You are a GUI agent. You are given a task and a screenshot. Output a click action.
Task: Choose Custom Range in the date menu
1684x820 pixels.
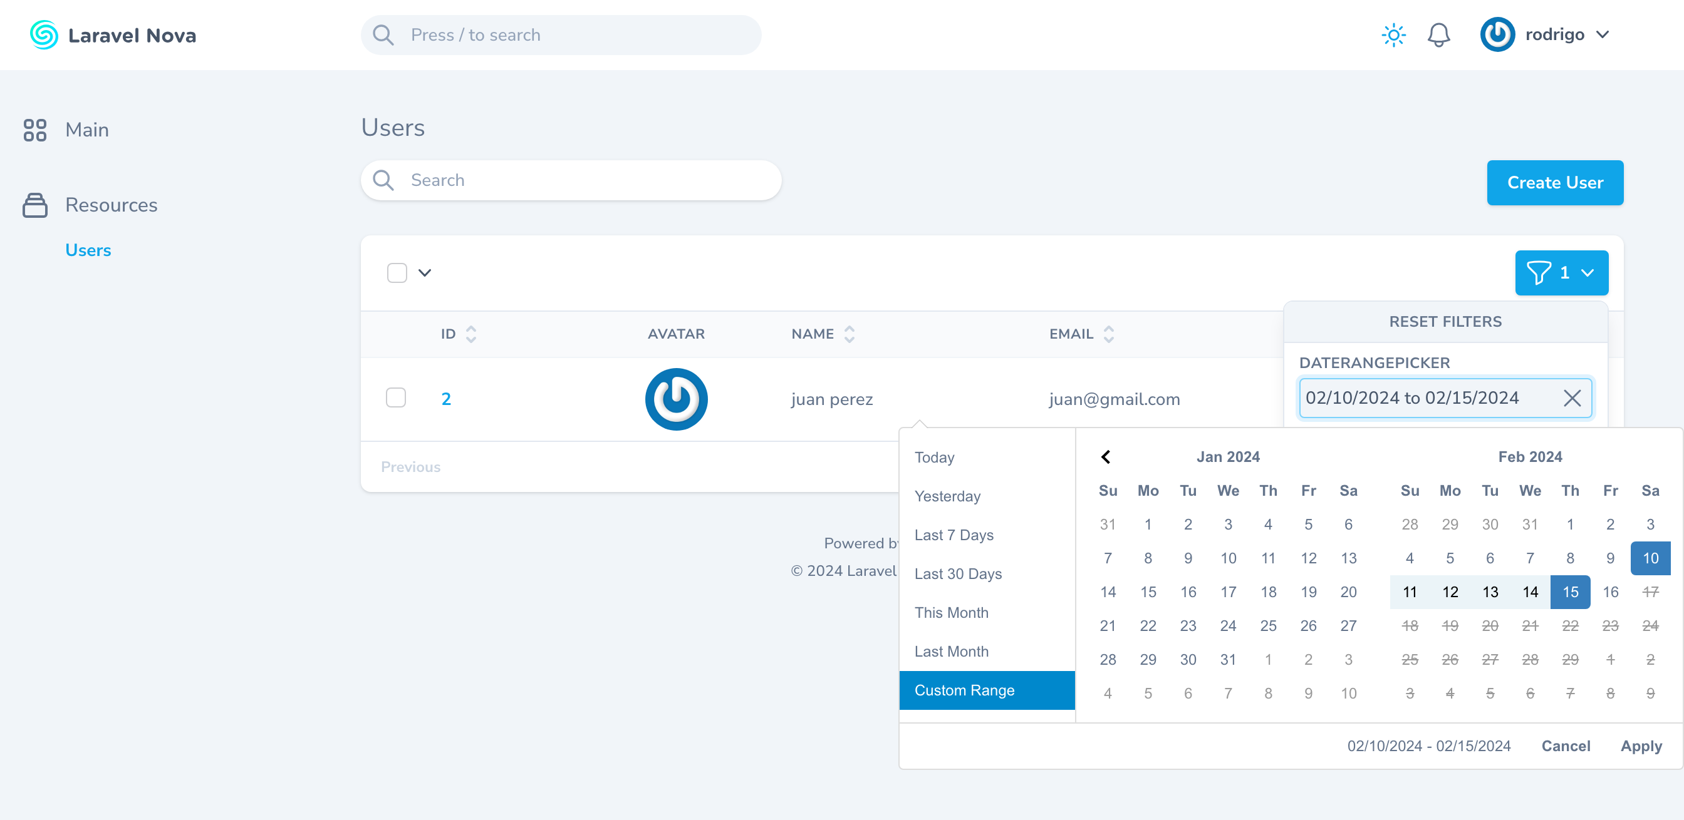(964, 690)
